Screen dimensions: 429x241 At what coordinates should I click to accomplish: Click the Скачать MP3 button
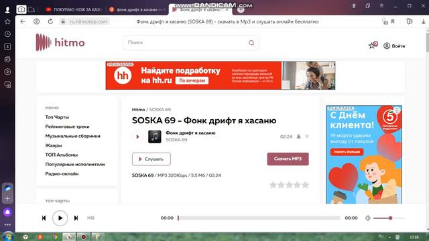288,159
